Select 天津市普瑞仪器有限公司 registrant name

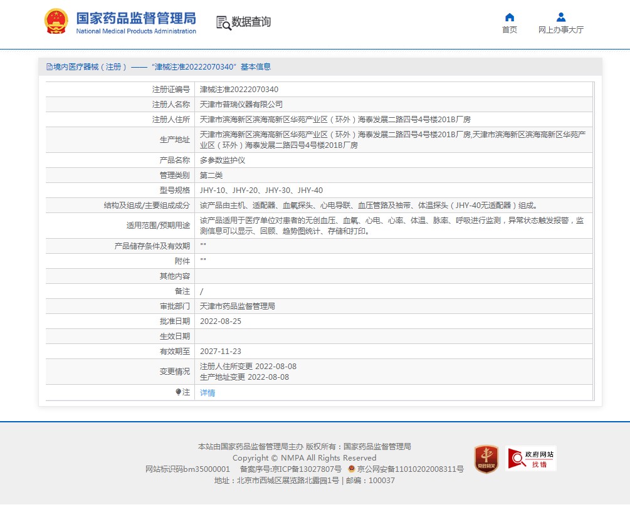tap(241, 105)
